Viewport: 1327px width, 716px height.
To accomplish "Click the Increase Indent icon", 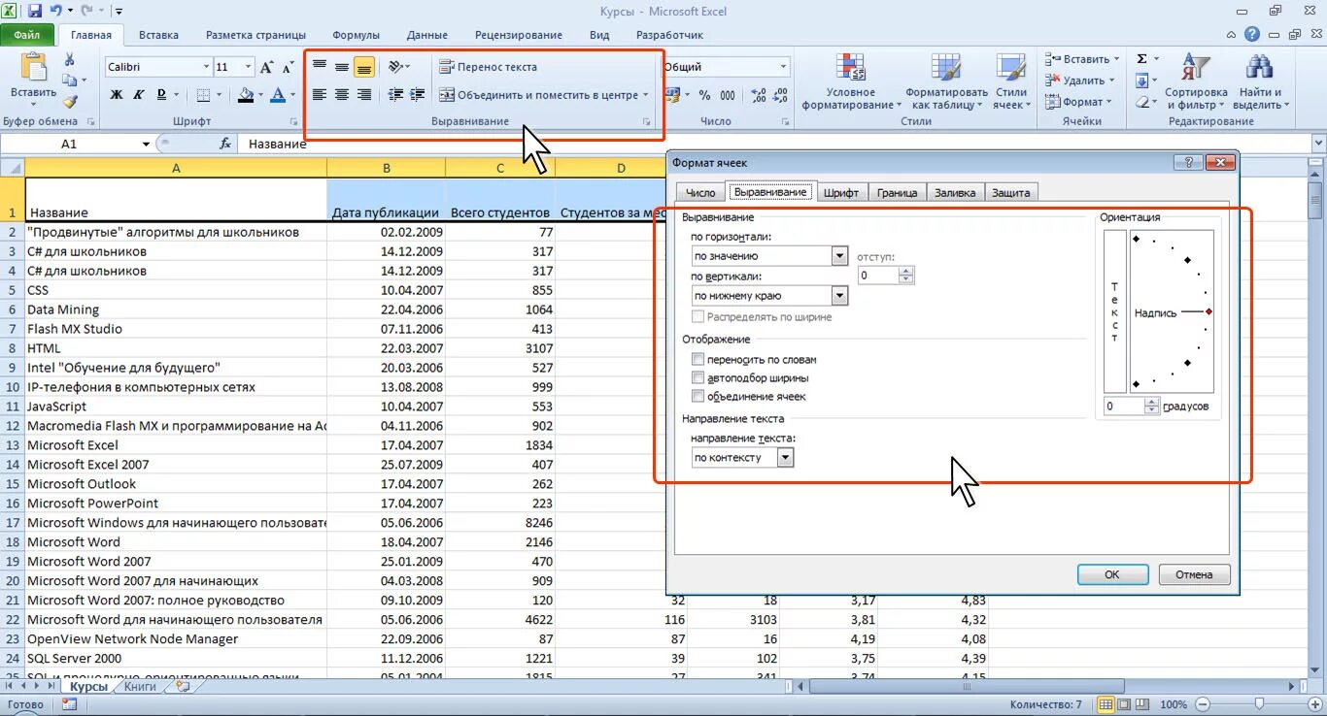I will [x=418, y=95].
